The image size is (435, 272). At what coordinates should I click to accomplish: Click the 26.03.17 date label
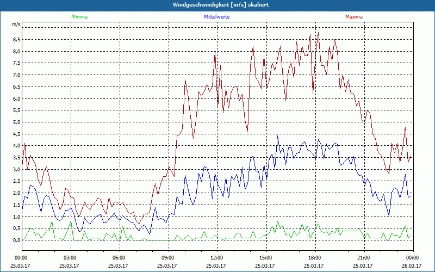point(412,266)
